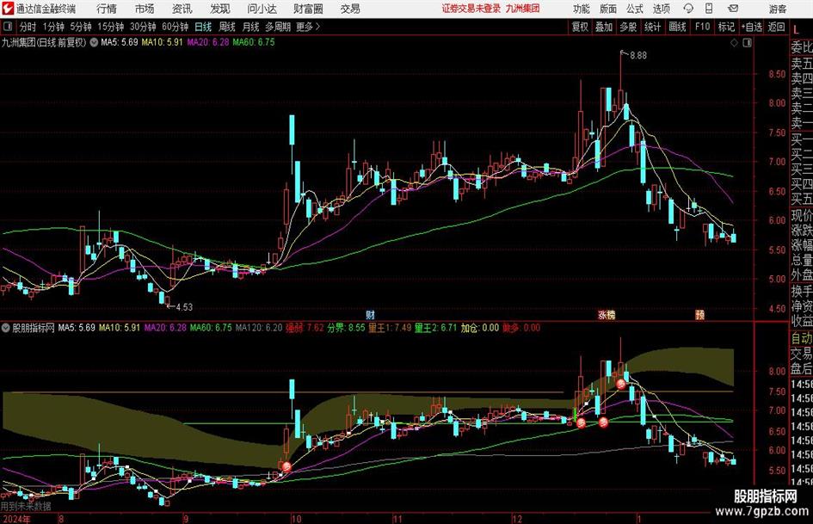Click the MA10: 5.91 label in main chart
Viewport: 813px width, 524px height.
pyautogui.click(x=162, y=42)
